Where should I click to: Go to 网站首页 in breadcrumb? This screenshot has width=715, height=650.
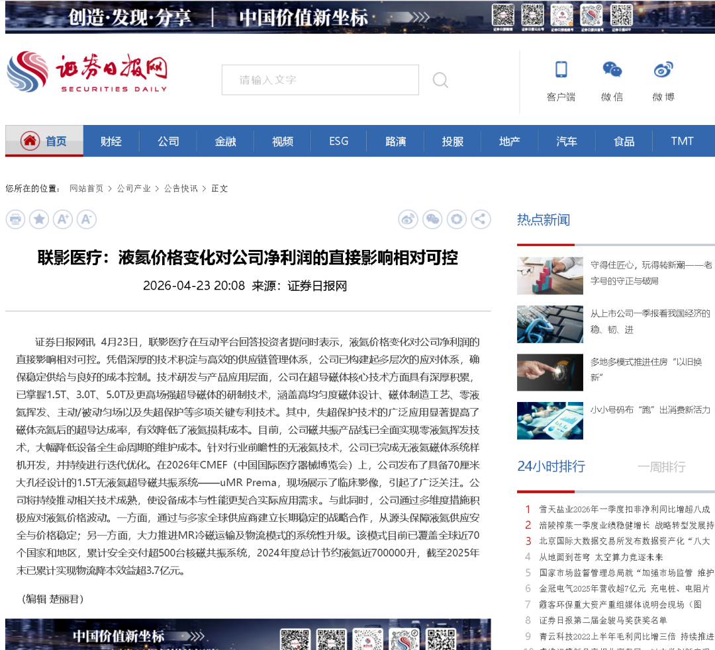click(x=86, y=188)
